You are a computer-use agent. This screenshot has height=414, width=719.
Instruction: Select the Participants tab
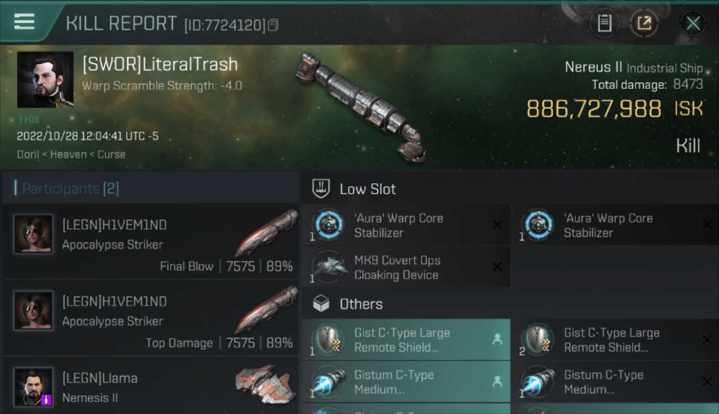pyautogui.click(x=70, y=189)
